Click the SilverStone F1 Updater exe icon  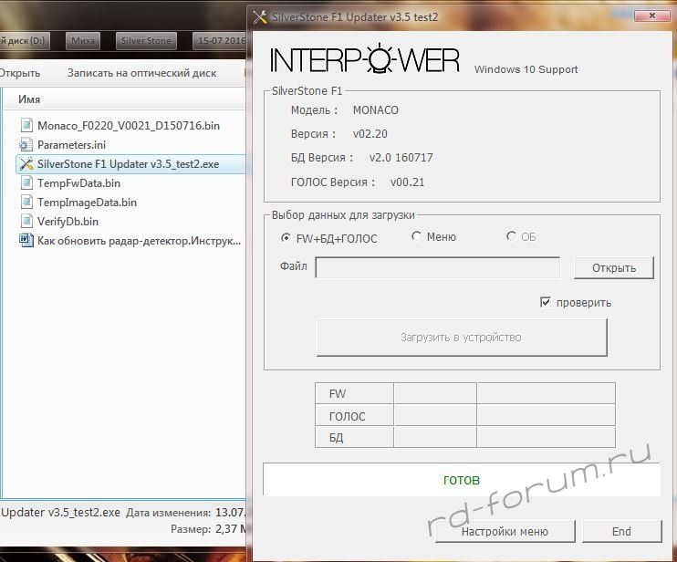(x=26, y=164)
